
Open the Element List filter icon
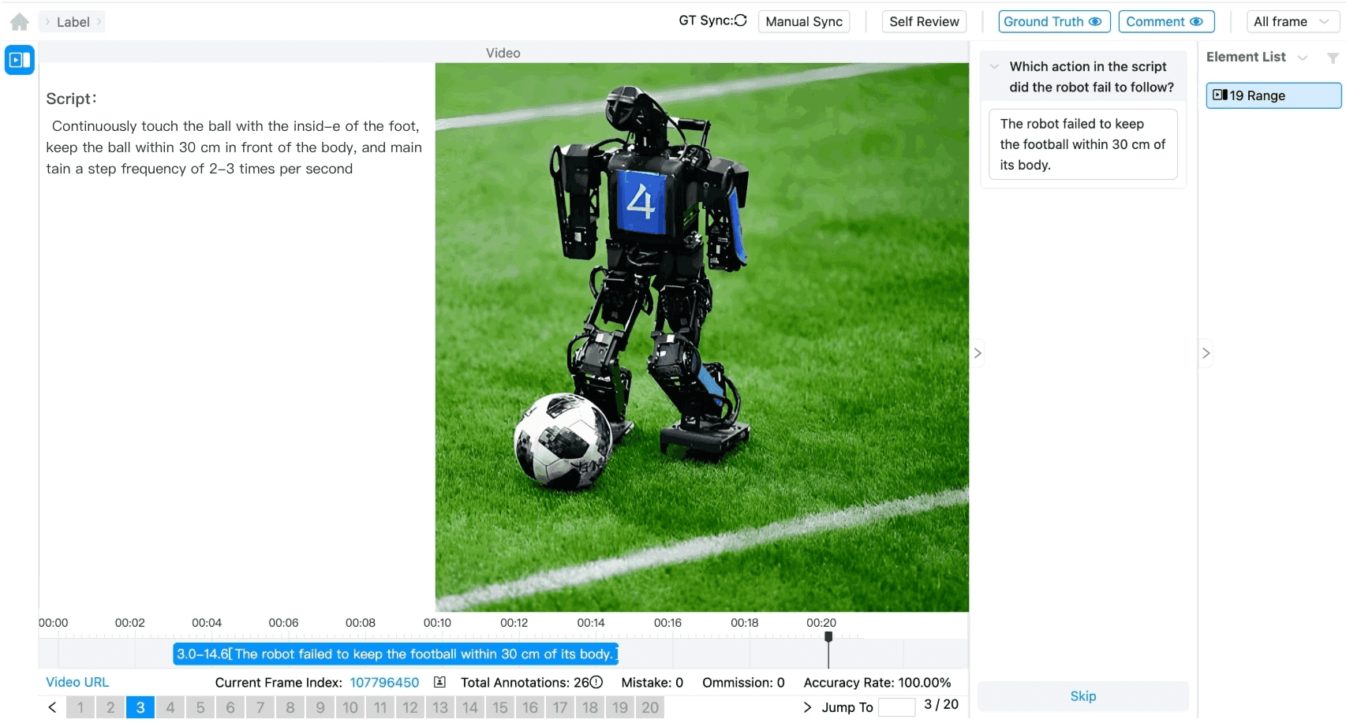(x=1333, y=58)
